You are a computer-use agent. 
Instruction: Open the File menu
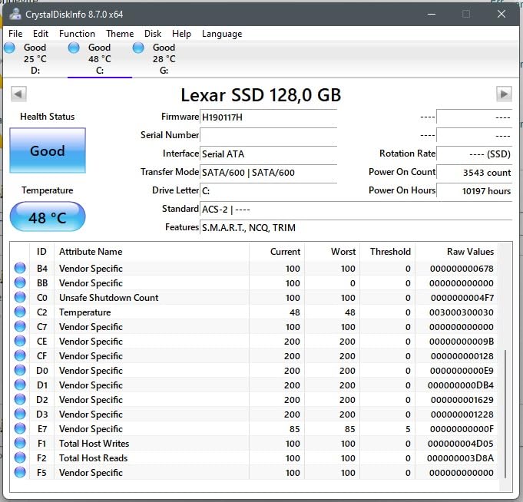pyautogui.click(x=15, y=34)
